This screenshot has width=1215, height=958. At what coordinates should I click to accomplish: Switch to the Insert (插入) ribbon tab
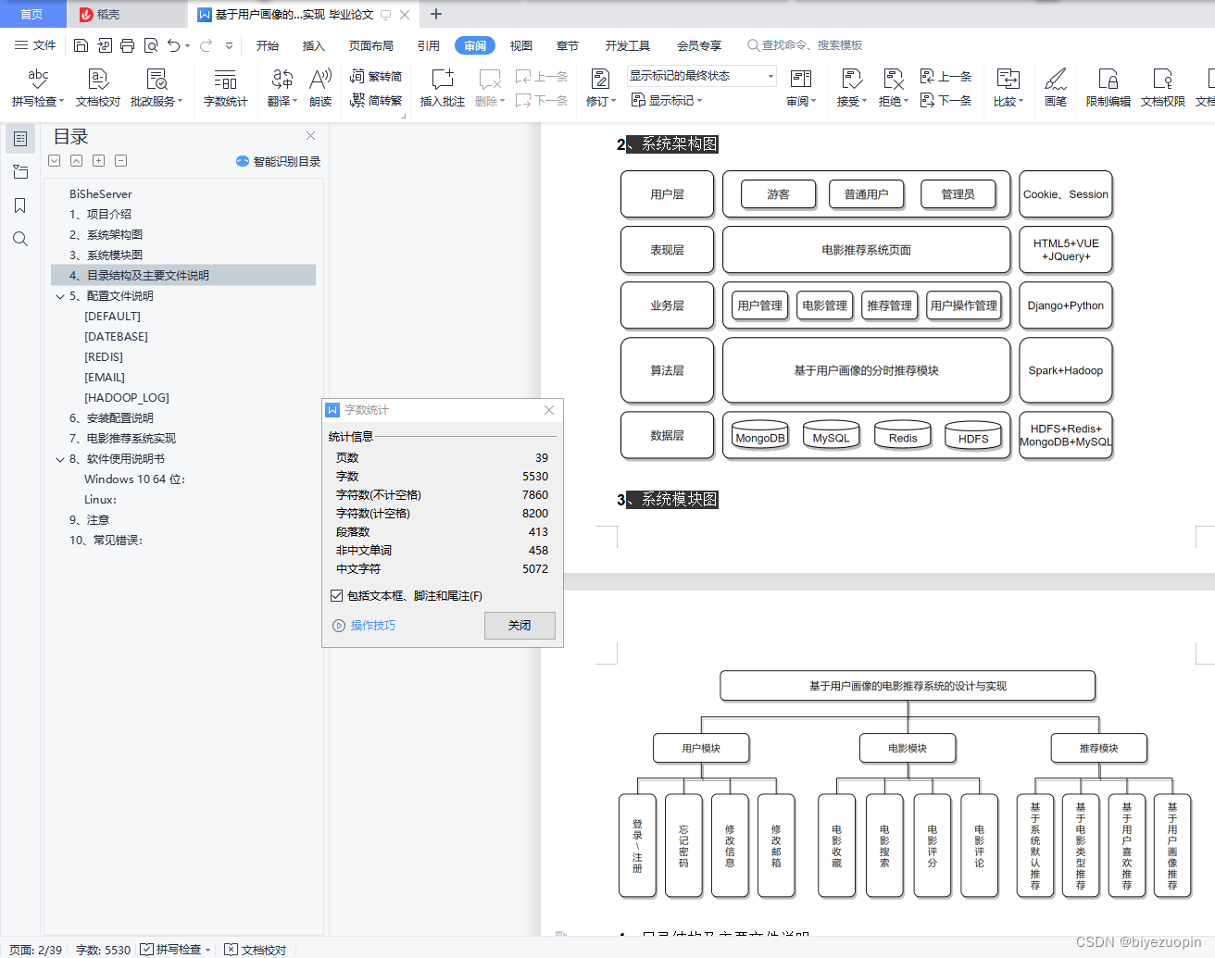(314, 45)
